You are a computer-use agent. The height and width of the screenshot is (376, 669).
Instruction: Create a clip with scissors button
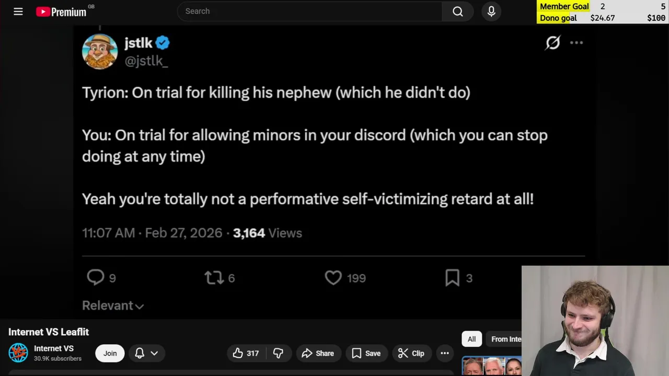point(411,354)
